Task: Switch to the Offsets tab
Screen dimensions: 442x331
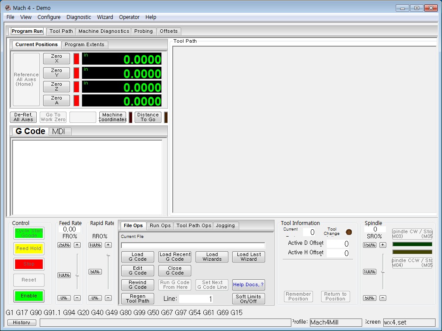Action: pyautogui.click(x=169, y=31)
